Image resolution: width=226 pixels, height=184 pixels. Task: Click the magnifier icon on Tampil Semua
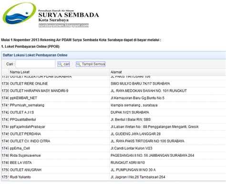[x=79, y=64]
